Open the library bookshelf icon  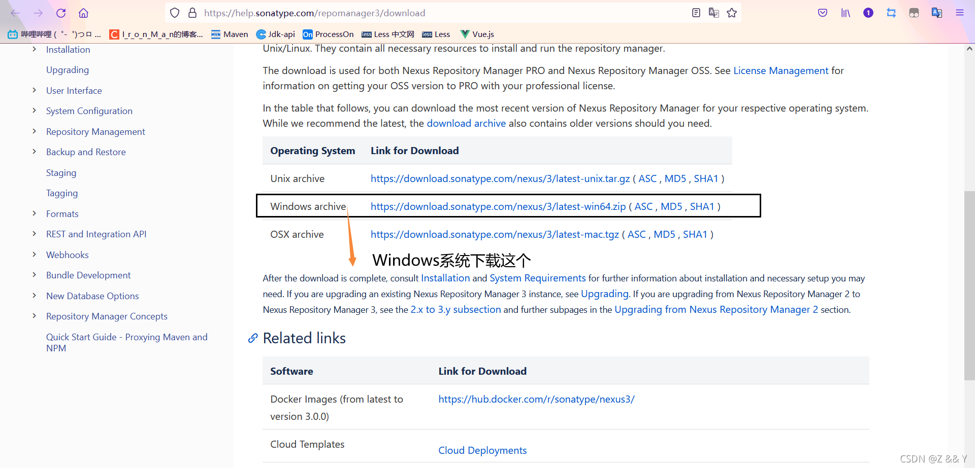[x=846, y=13]
